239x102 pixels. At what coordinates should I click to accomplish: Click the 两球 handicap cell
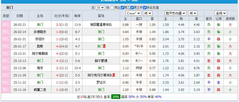tap(139, 68)
